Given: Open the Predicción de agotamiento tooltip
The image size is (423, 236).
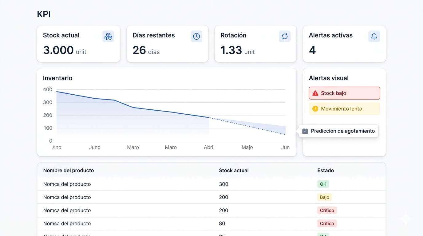Looking at the screenshot, I should (342, 131).
